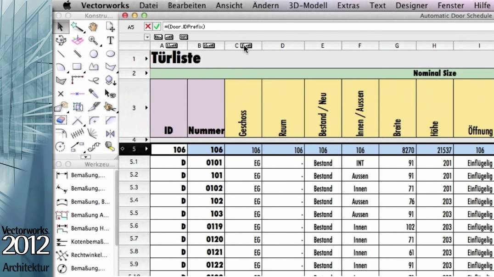
Task: Select the Chamfer tool
Action: coord(110,120)
